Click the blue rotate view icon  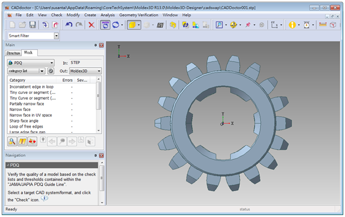[x=116, y=25]
